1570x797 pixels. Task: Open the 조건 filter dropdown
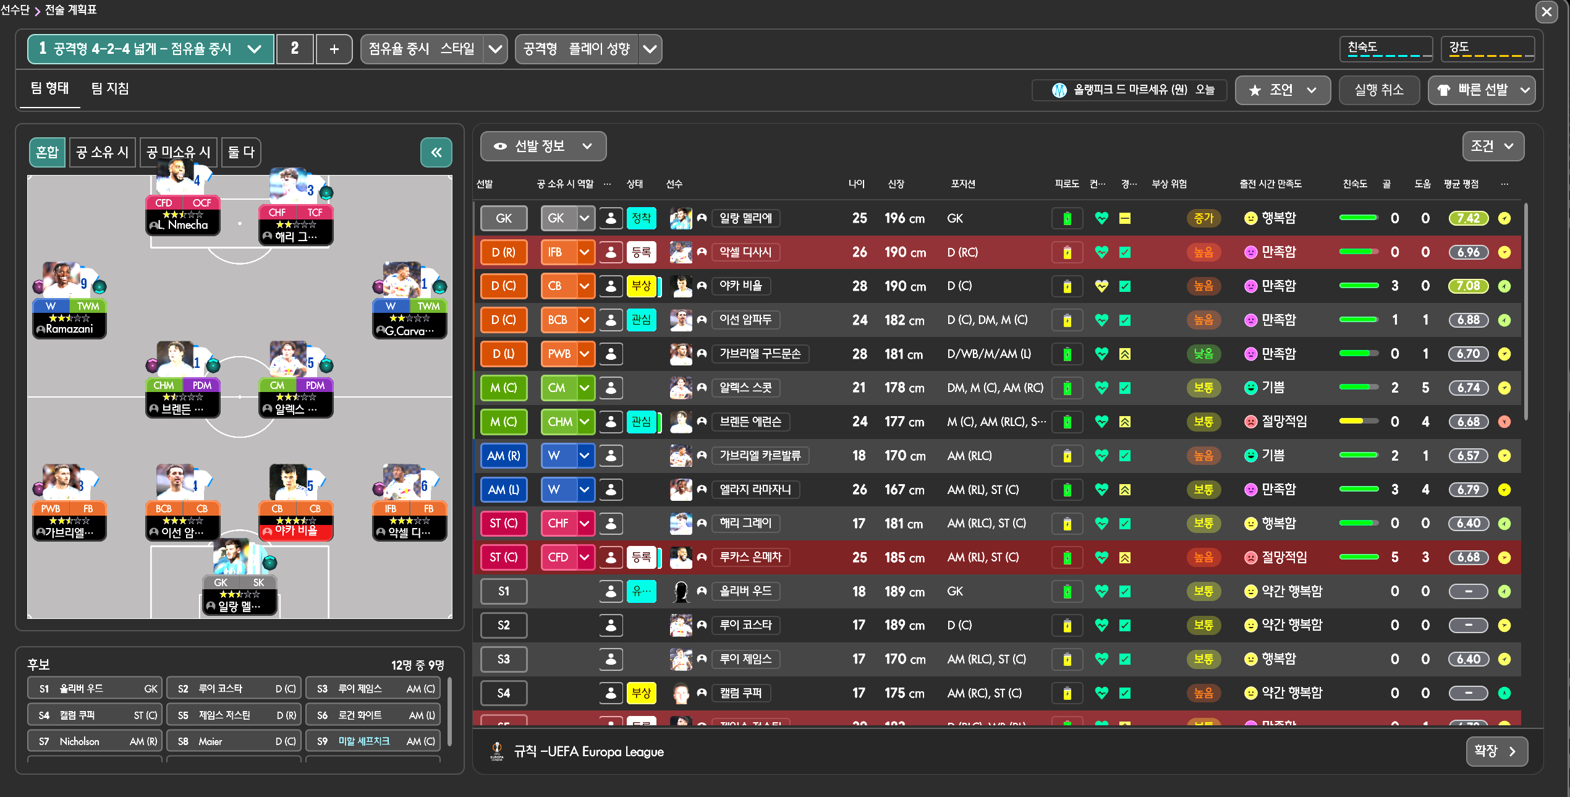pos(1493,147)
